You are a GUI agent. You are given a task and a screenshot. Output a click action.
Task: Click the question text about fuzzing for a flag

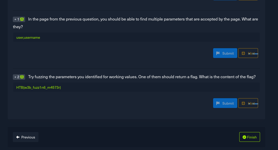(x=142, y=77)
